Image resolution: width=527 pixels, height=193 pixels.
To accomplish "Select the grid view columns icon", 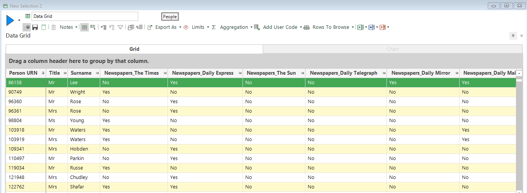I will click(x=84, y=27).
